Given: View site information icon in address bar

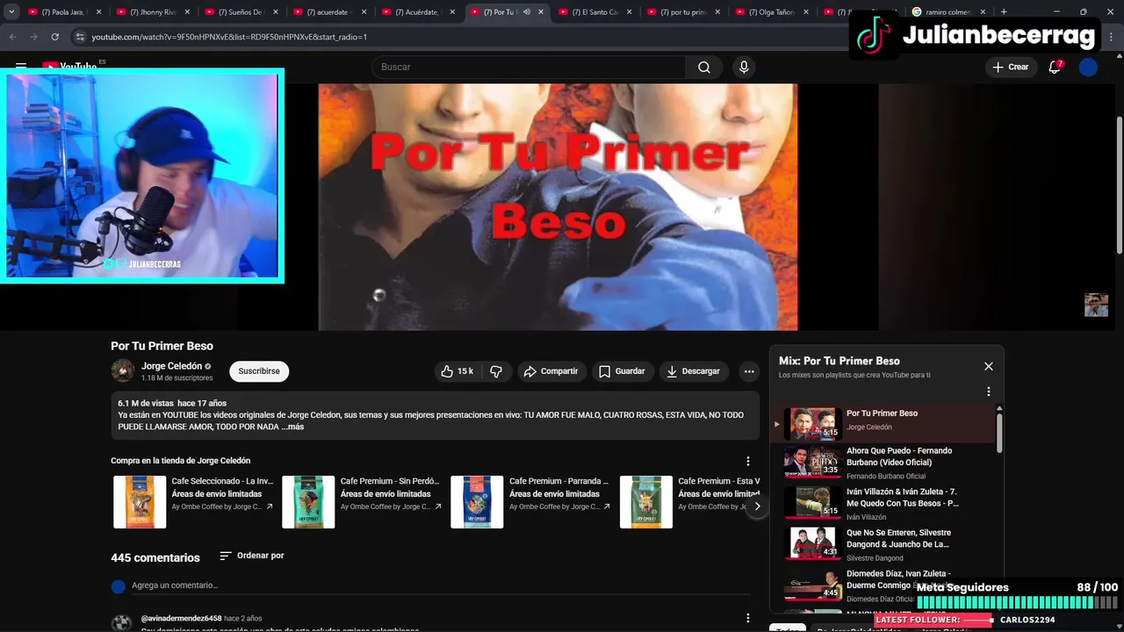Looking at the screenshot, I should pyautogui.click(x=80, y=37).
